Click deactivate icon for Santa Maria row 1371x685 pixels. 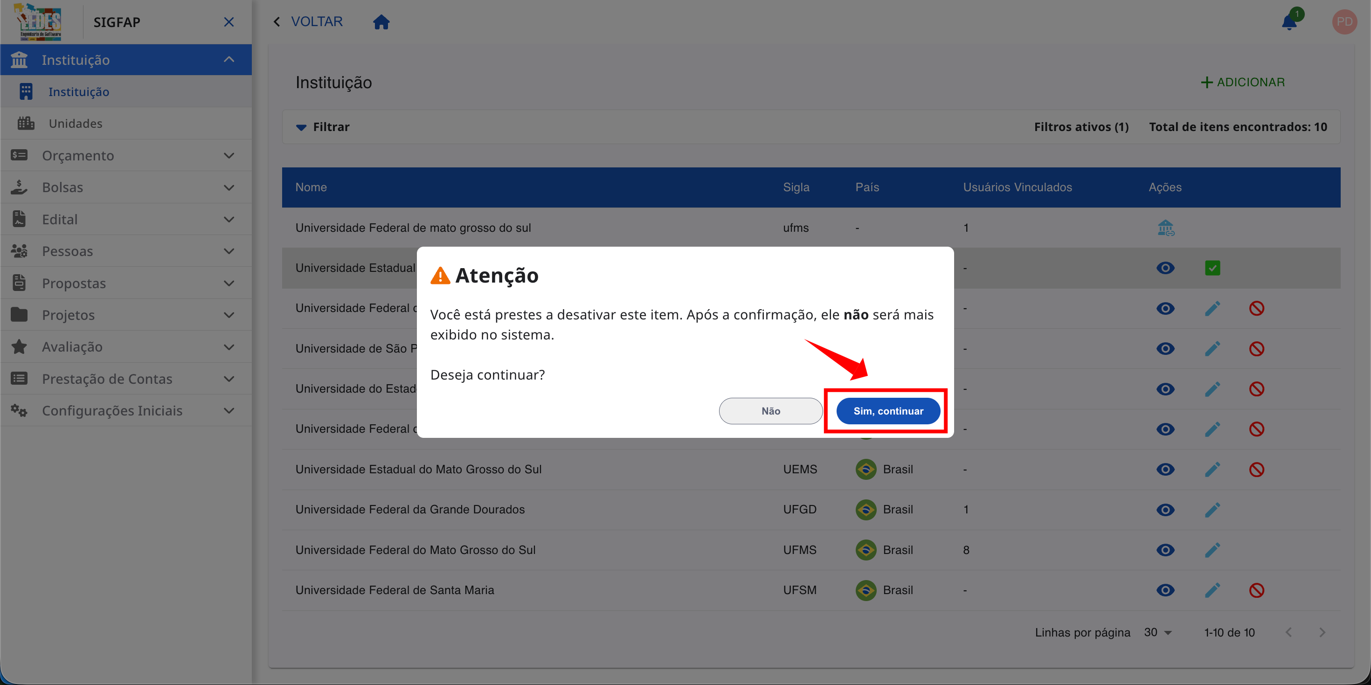point(1256,590)
